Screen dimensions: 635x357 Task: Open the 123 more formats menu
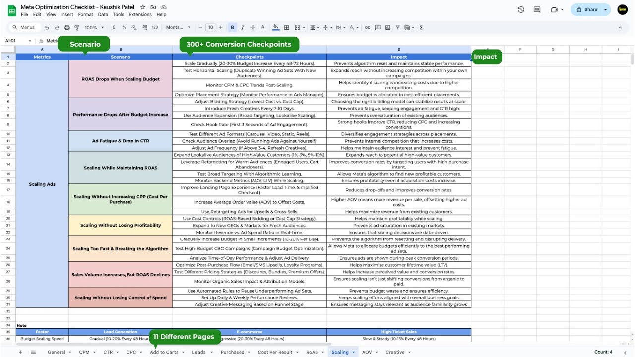pyautogui.click(x=155, y=28)
